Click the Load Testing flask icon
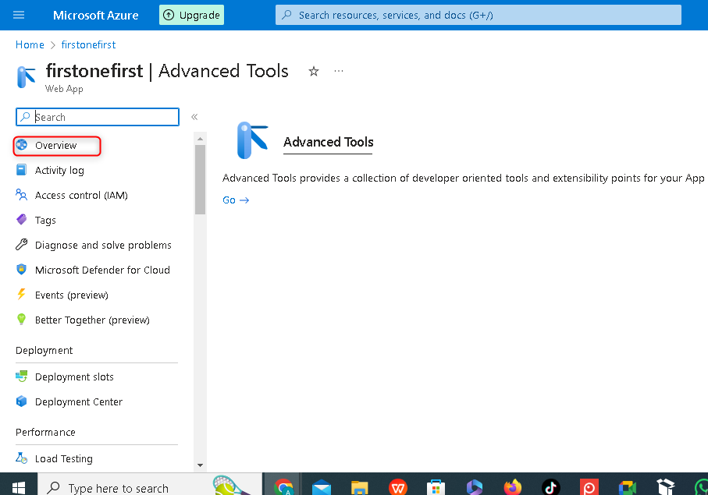Viewport: 708px width, 495px height. [x=21, y=458]
